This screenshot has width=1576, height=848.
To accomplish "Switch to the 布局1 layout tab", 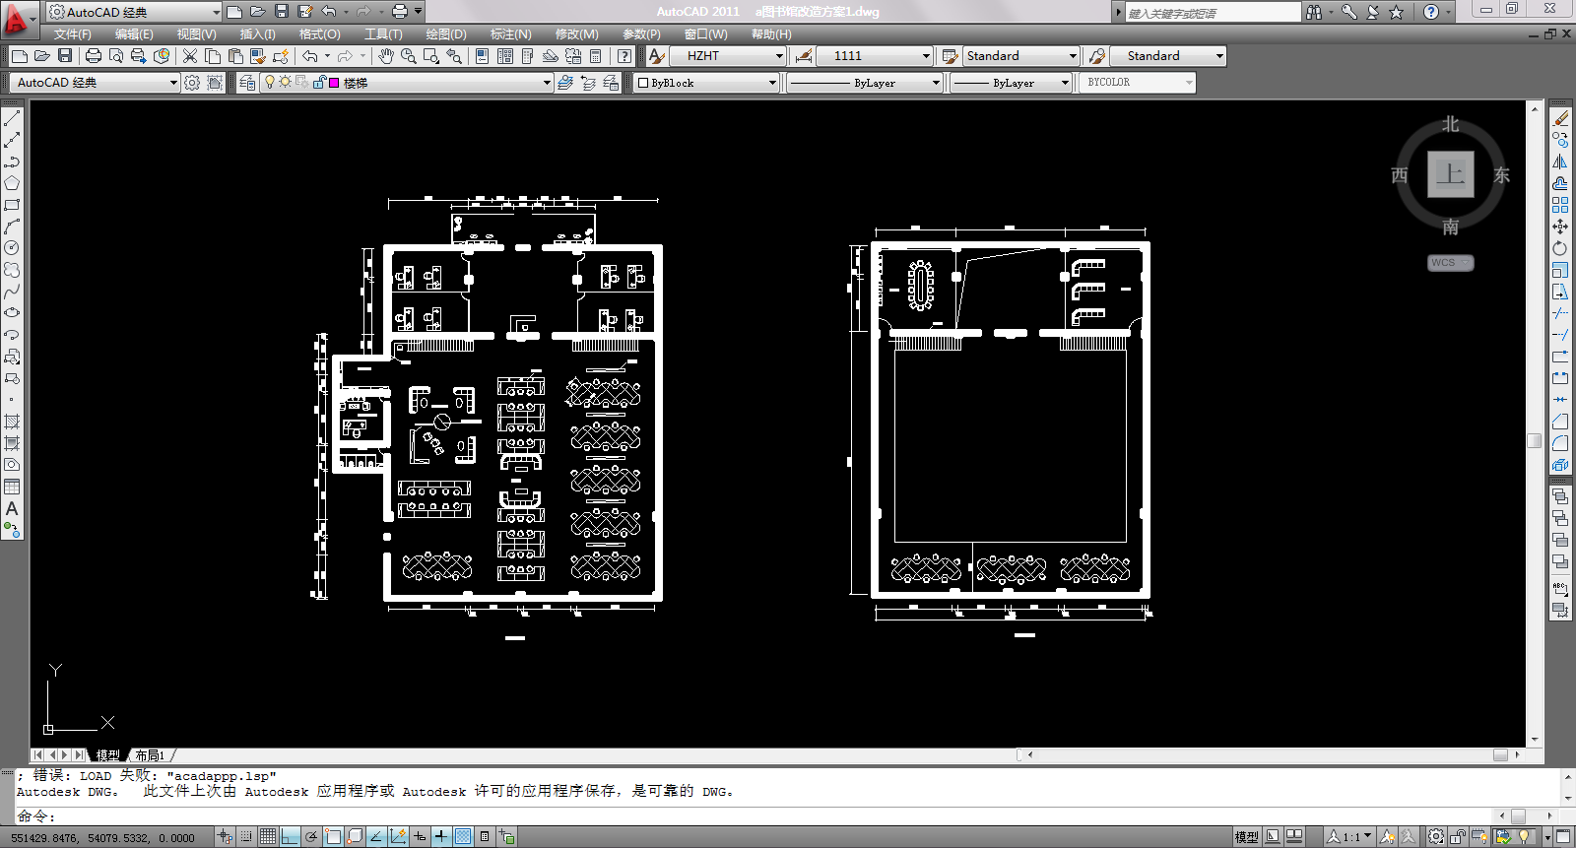I will pyautogui.click(x=150, y=755).
